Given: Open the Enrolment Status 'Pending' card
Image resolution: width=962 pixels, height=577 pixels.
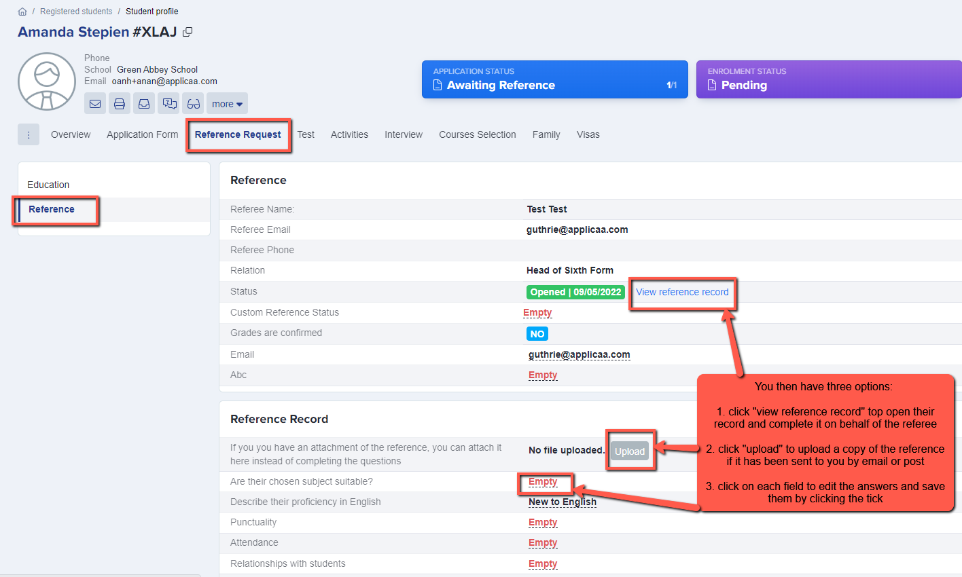Looking at the screenshot, I should [x=829, y=79].
